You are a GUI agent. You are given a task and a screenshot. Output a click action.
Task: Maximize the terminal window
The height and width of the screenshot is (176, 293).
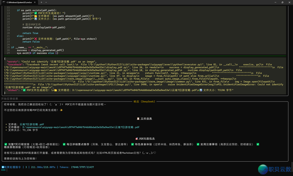coord(282,2)
